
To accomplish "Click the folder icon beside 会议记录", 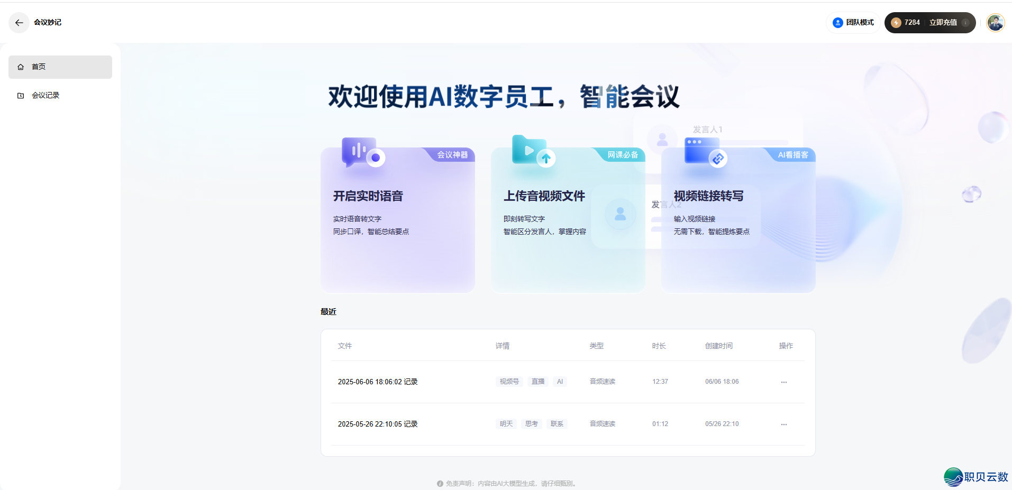I will pos(21,95).
